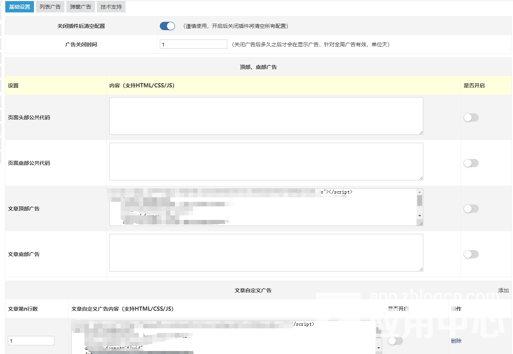Click resize handle of 页面头部公共代码 textarea
Screen dimensions: 513x354
pos(421,132)
